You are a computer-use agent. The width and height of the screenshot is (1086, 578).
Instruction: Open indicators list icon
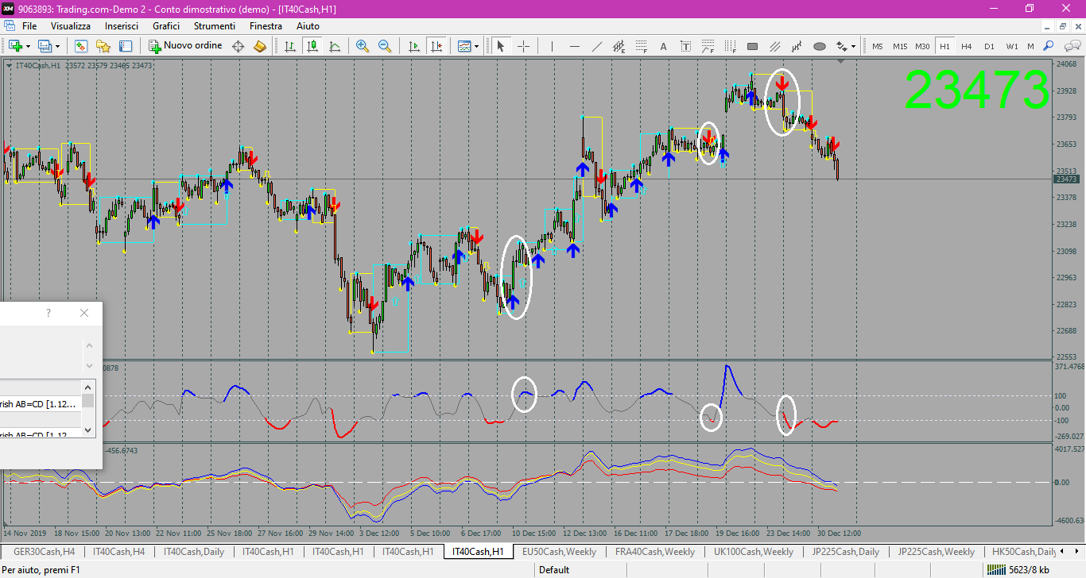tap(464, 46)
